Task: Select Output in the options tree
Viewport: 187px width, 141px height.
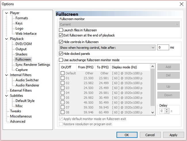Action: click(x=21, y=49)
